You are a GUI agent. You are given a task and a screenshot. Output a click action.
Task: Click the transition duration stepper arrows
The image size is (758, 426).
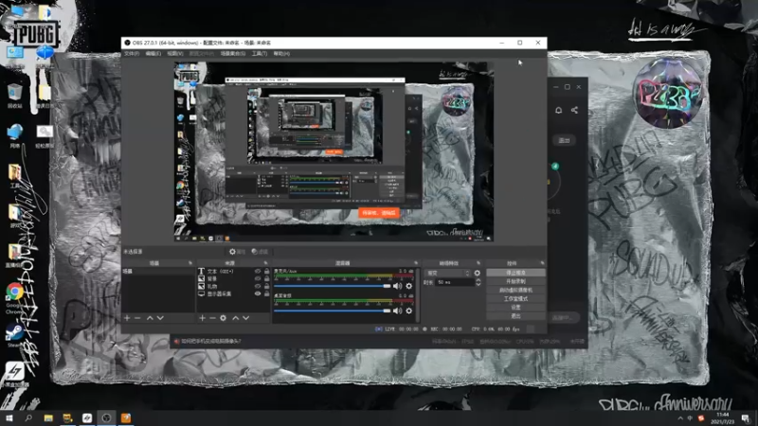pyautogui.click(x=478, y=282)
